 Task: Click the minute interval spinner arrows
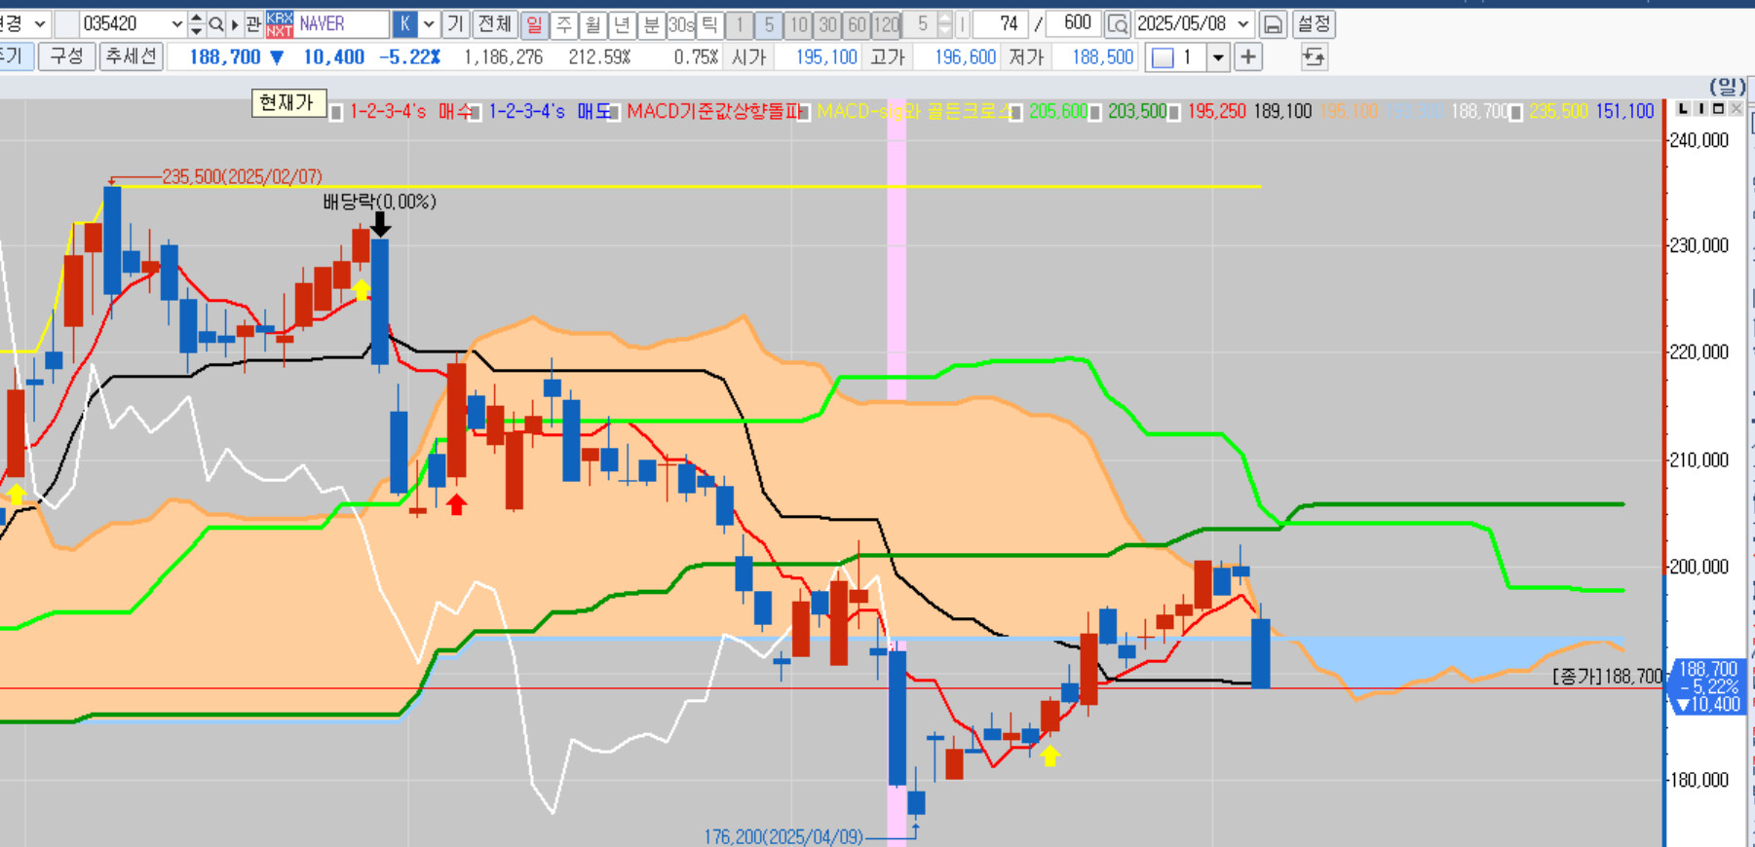tap(944, 24)
